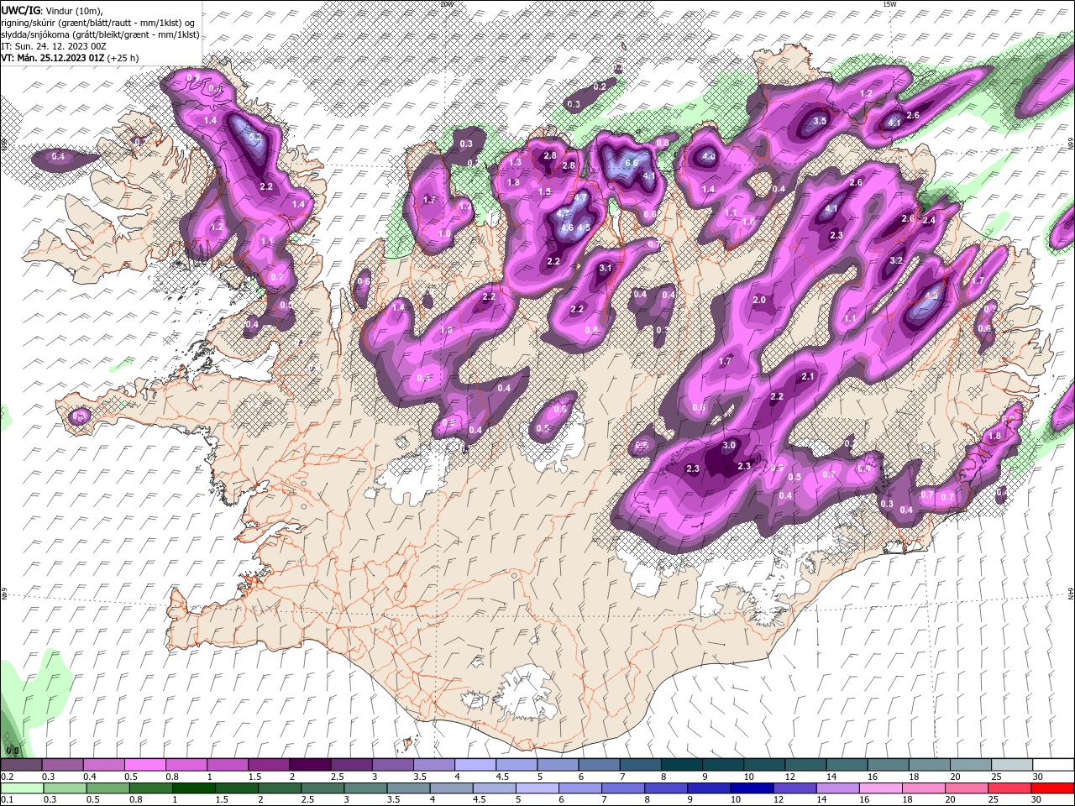This screenshot has height=806, width=1075.
Task: Click lower scale swatch between 0.1 and 0.3
Action: [21, 788]
